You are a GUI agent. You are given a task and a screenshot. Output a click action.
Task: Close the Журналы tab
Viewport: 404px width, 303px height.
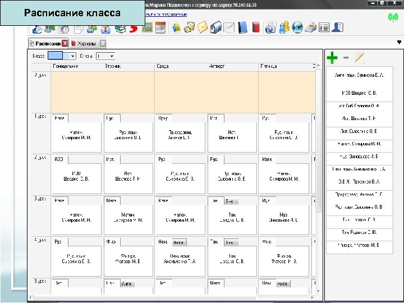click(x=103, y=43)
